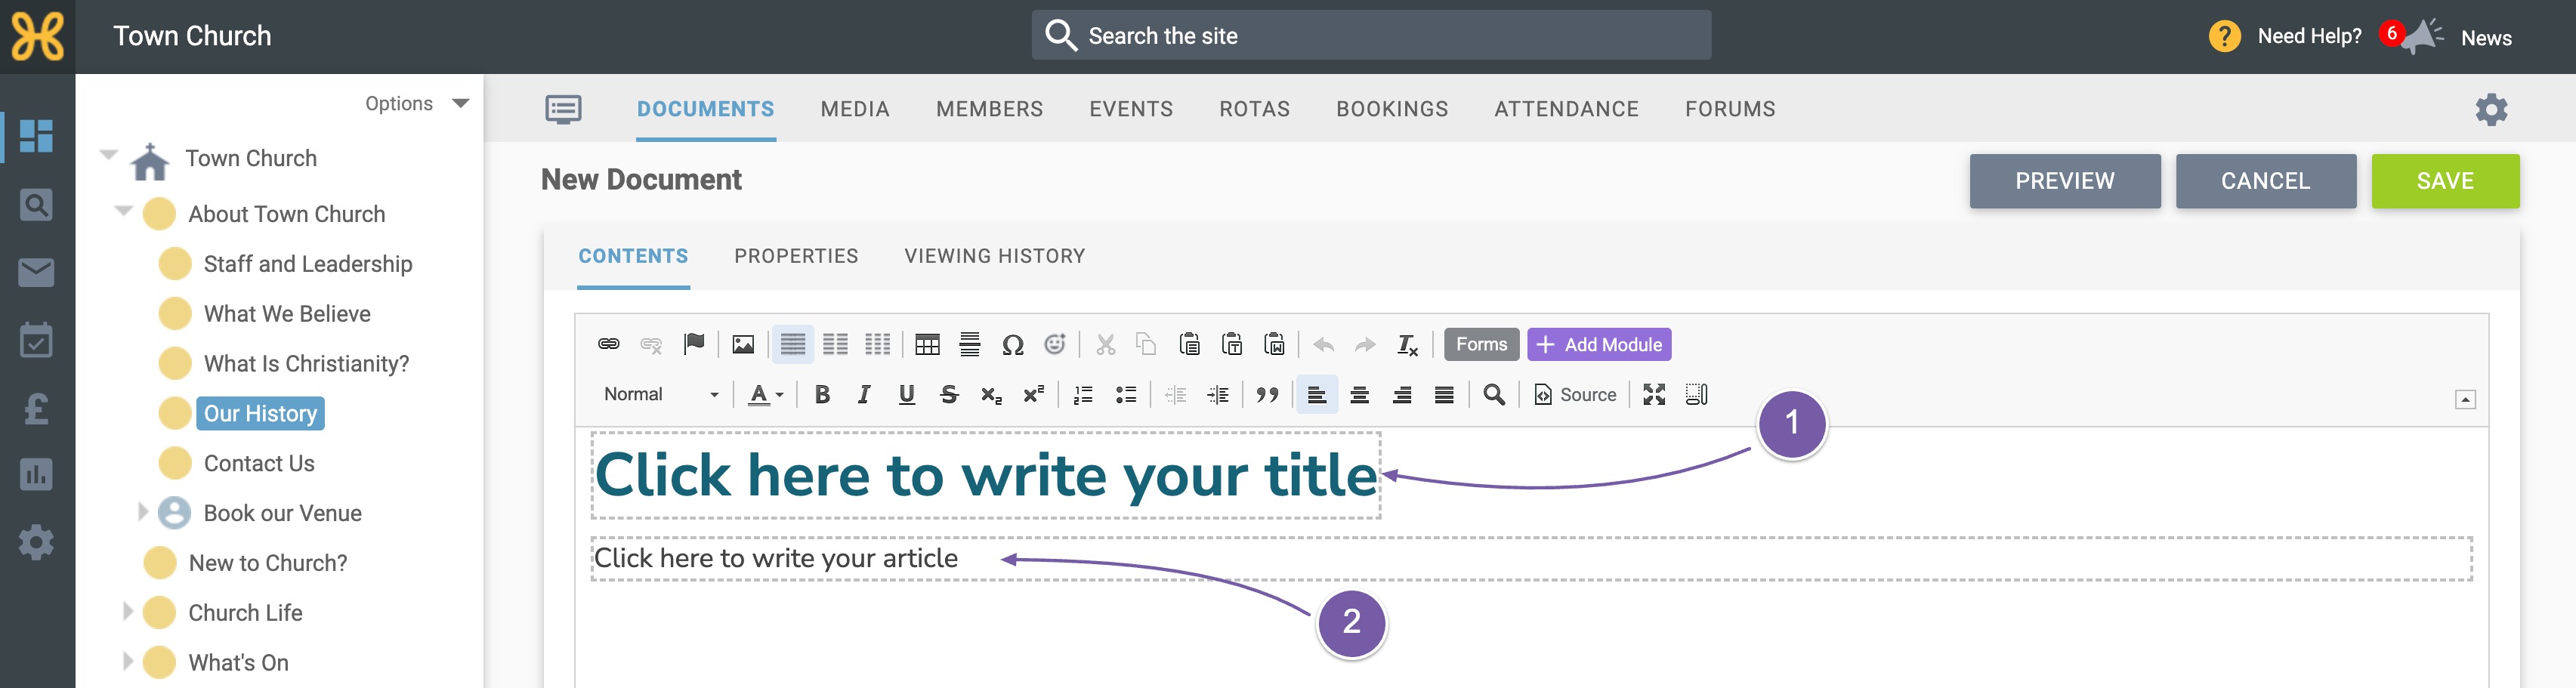Screen dimensions: 2576x688
Task: Insert a numbered list
Action: tap(1083, 395)
